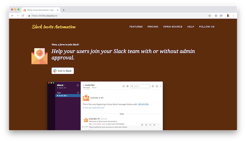This screenshot has height=142, width=246.
Task: Open more actions dots on the message
Action: (x=158, y=125)
